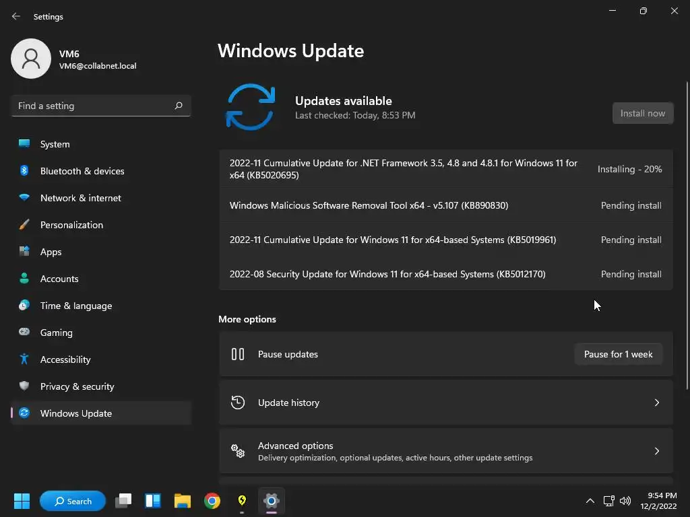Image resolution: width=690 pixels, height=517 pixels.
Task: Click the Accessibility figure icon
Action: [x=24, y=359]
